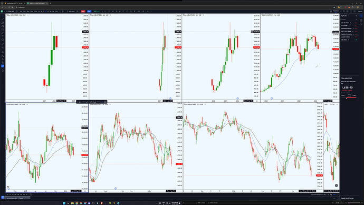The image size is (364, 205).
Task: Switch to the active TradingView browser tab
Action: click(37, 3)
